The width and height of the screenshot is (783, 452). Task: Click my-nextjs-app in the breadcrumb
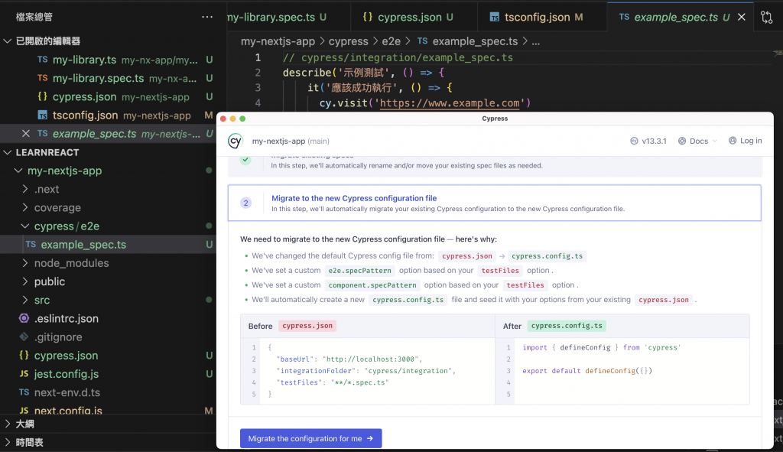278,41
